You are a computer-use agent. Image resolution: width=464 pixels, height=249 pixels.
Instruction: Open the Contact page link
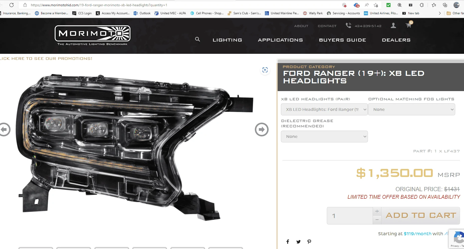(327, 26)
